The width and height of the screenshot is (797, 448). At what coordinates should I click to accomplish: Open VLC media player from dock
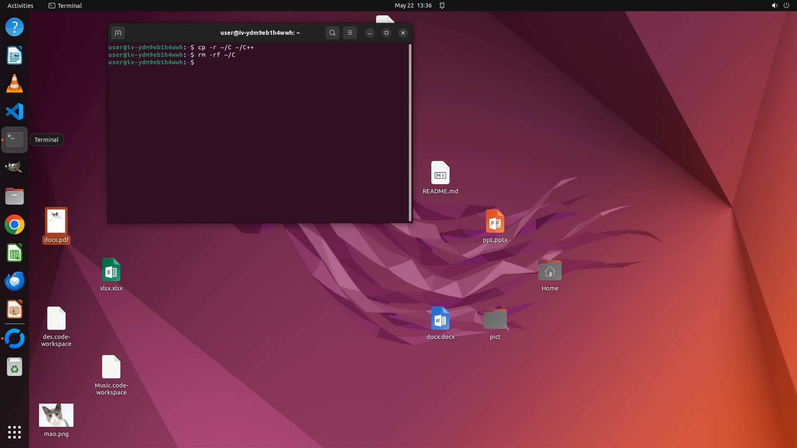tap(15, 83)
